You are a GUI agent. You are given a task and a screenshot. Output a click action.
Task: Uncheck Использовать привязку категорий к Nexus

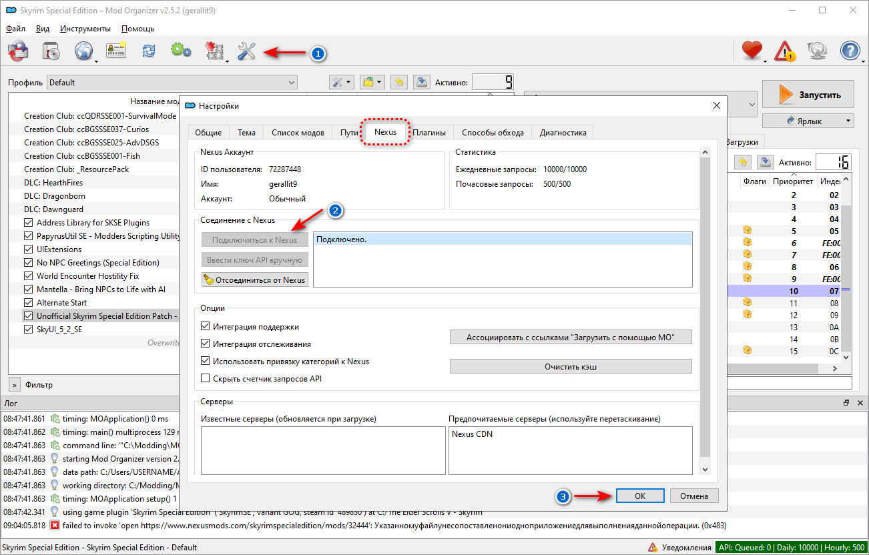pyautogui.click(x=206, y=361)
